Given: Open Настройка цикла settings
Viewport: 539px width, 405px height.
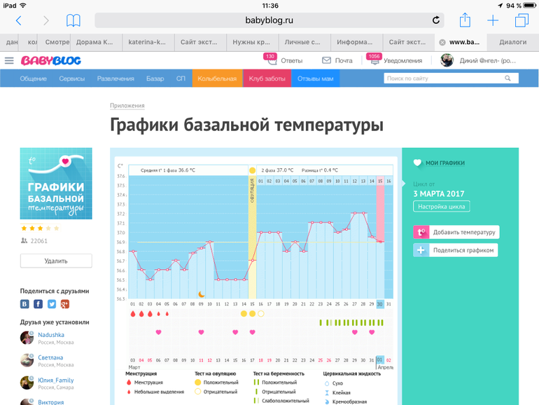Looking at the screenshot, I should pyautogui.click(x=442, y=207).
